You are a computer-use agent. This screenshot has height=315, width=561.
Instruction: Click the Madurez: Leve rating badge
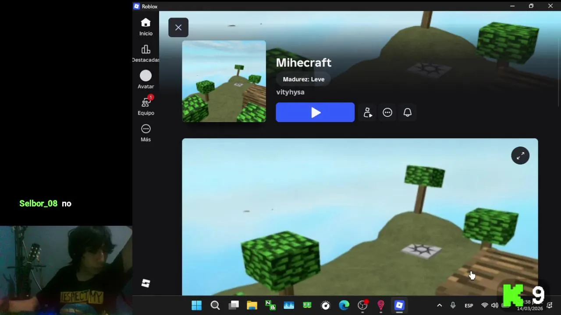[304, 79]
